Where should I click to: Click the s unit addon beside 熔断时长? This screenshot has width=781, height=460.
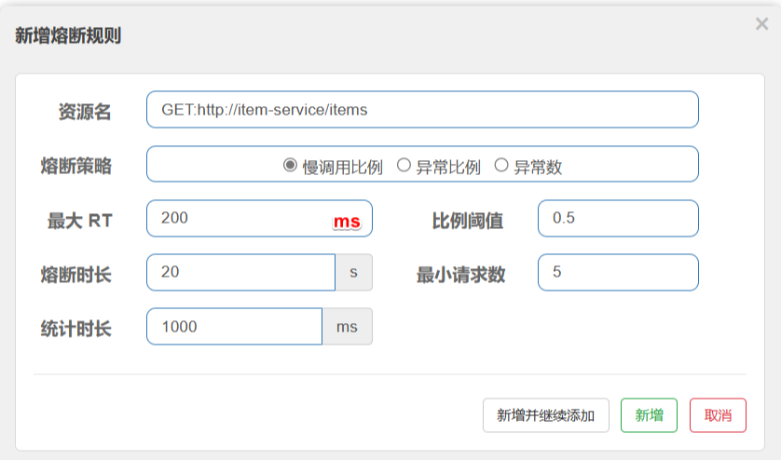[x=353, y=273]
